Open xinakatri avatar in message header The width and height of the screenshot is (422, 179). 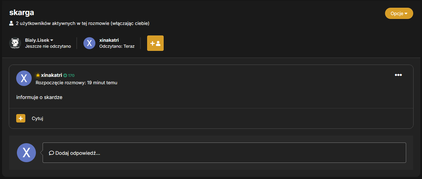point(24,78)
